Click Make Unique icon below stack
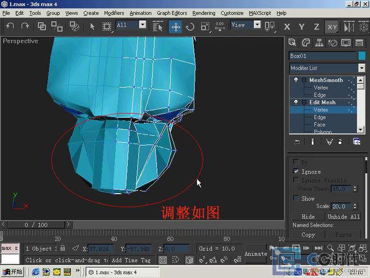Image resolution: width=370 pixels, height=278 pixels. (329, 141)
